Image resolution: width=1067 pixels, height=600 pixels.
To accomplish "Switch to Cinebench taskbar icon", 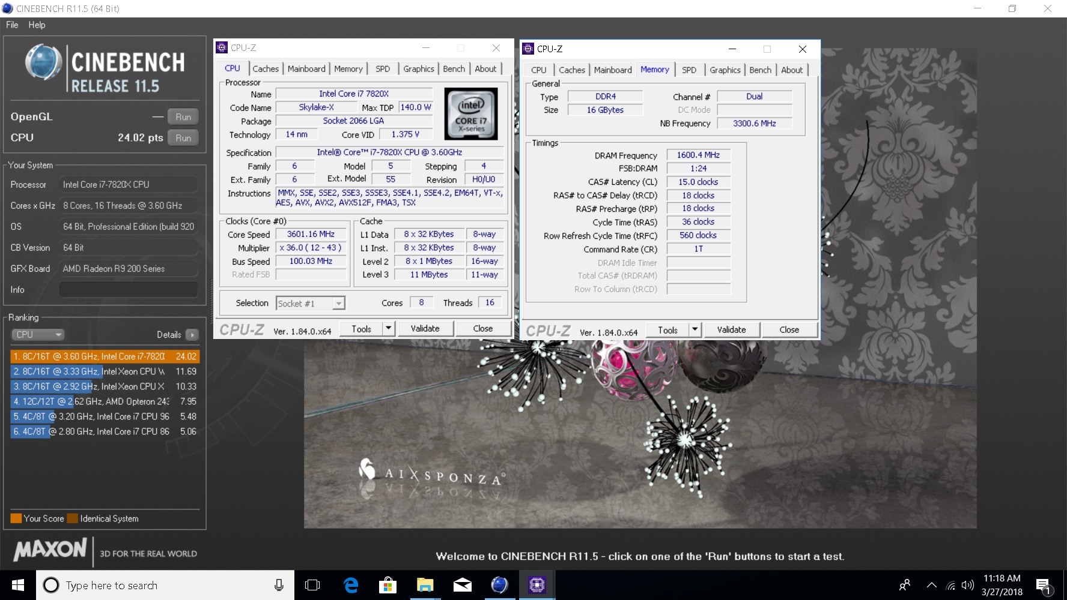I will pyautogui.click(x=500, y=585).
